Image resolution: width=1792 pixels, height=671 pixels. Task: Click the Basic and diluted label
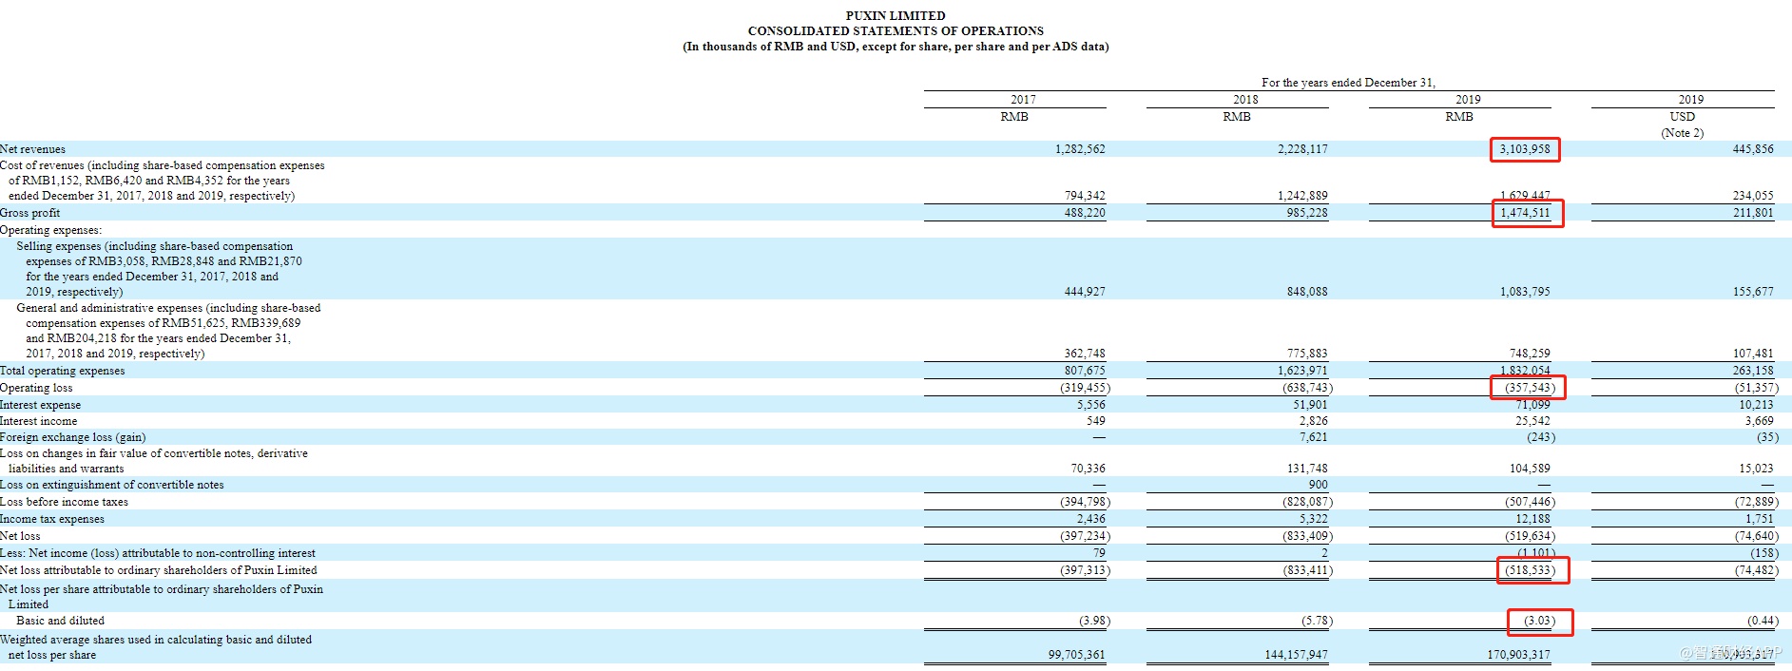coord(60,621)
